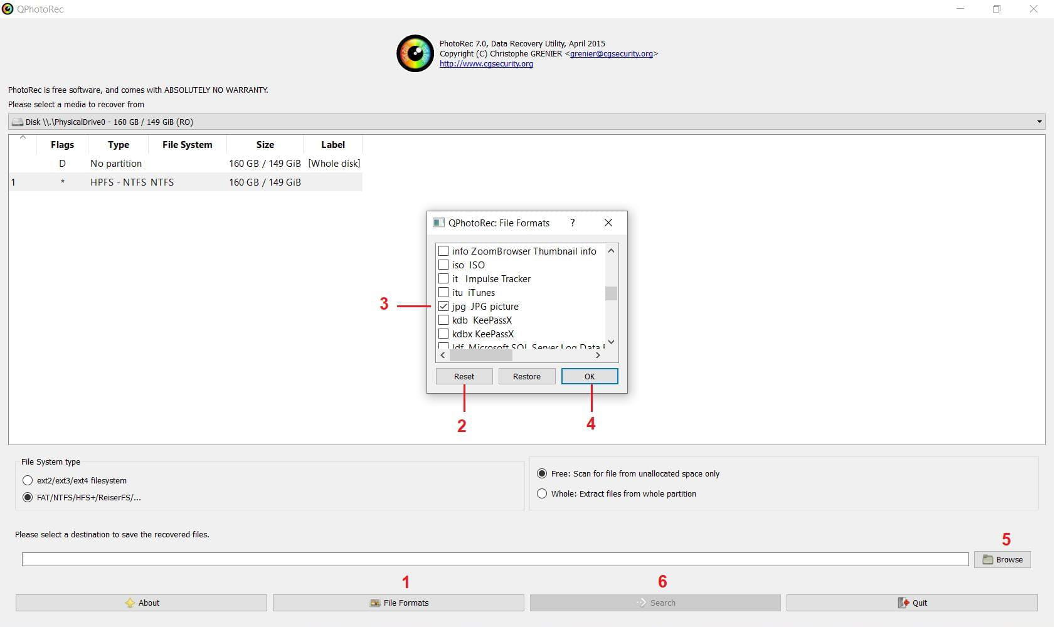Enable the iso ISO file format checkbox
The image size is (1055, 627).
pos(443,265)
